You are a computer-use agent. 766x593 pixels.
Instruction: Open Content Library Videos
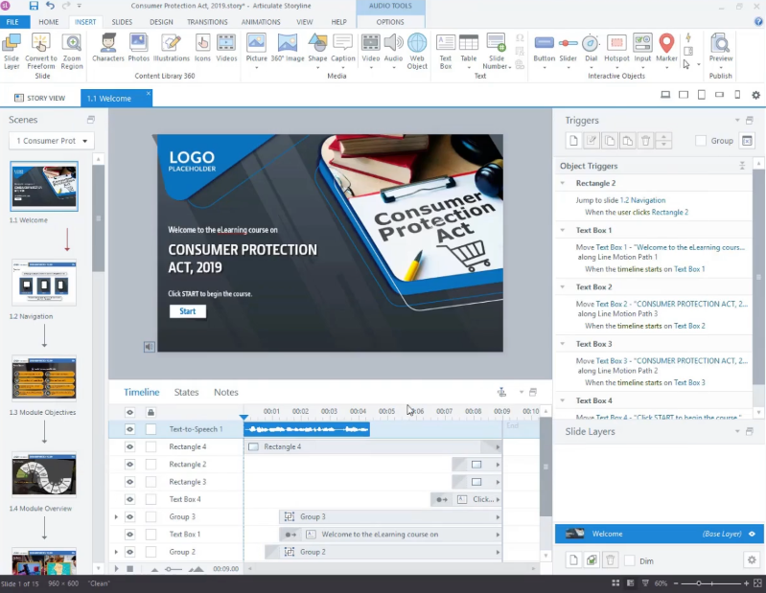(x=226, y=48)
